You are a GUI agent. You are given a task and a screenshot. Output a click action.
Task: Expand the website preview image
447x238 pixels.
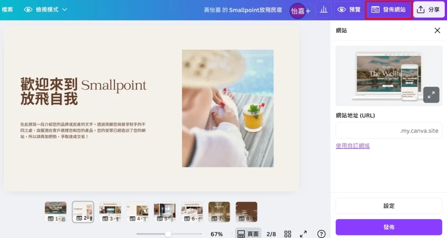(x=431, y=95)
